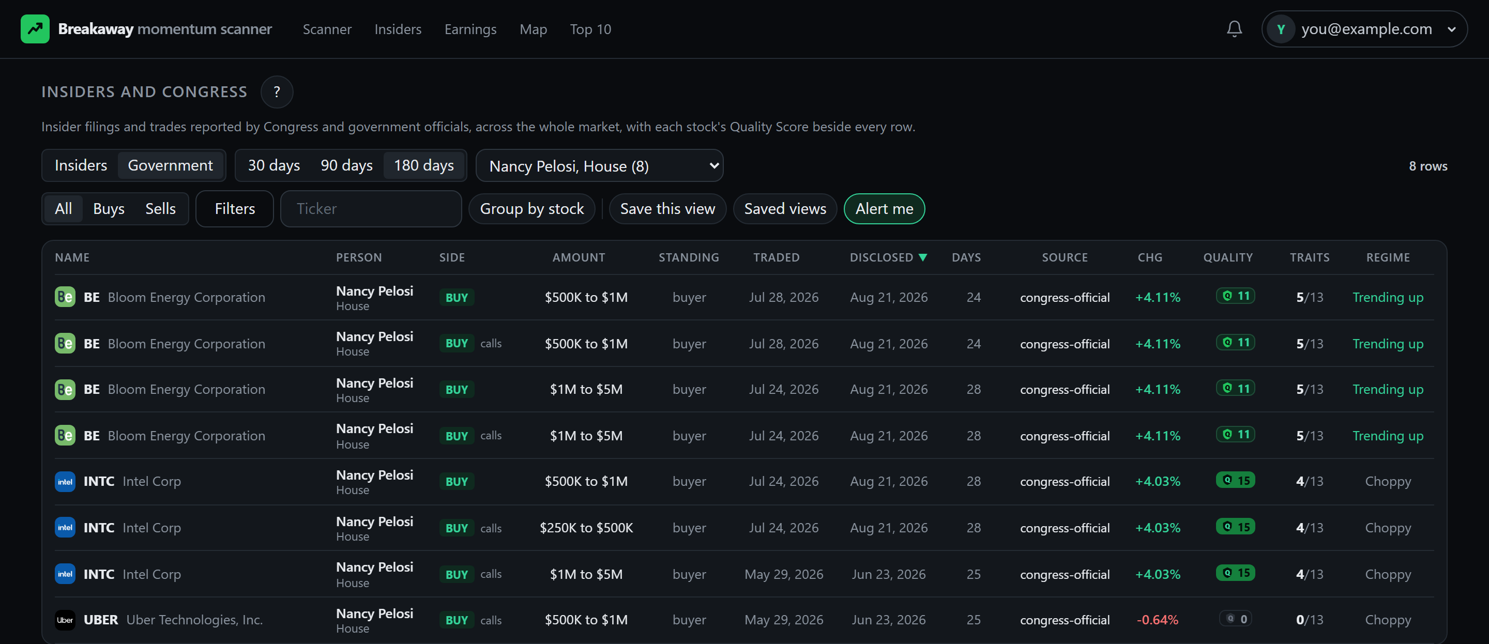Viewport: 1489px width, 644px height.
Task: Open Saved views
Action: point(785,209)
